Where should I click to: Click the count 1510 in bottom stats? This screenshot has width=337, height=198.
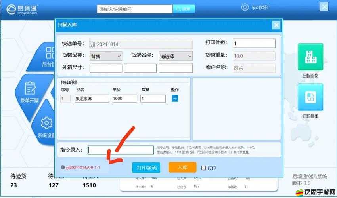pos(89,185)
